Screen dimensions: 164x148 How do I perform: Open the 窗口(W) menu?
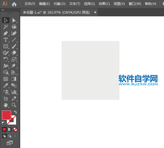coord(135,4)
